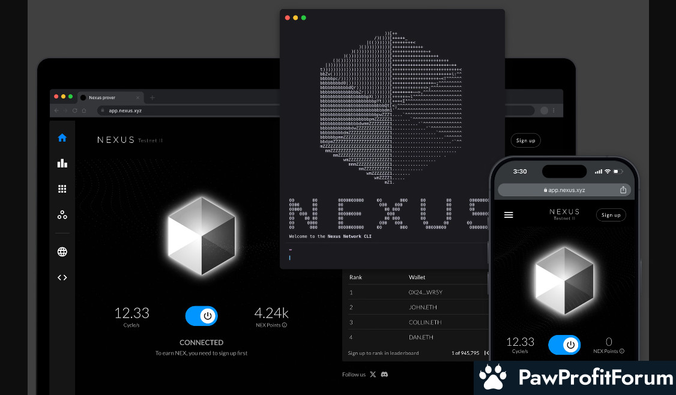Reload the page with refresh icon

point(74,110)
